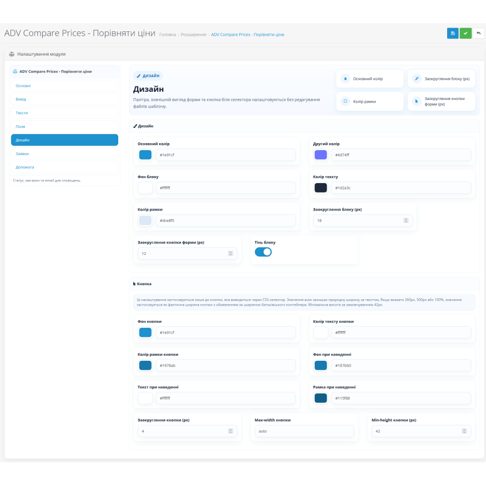The image size is (486, 486).
Task: Go to Розширення breadcrumb link
Action: pyautogui.click(x=193, y=35)
